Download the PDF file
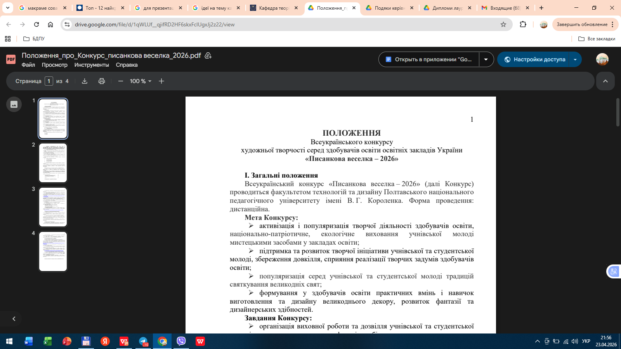This screenshot has height=349, width=621. 85,81
